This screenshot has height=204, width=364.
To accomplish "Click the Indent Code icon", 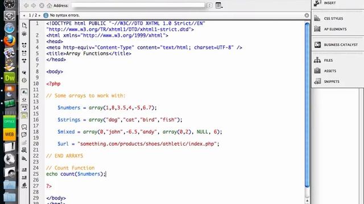I will point(24,170).
